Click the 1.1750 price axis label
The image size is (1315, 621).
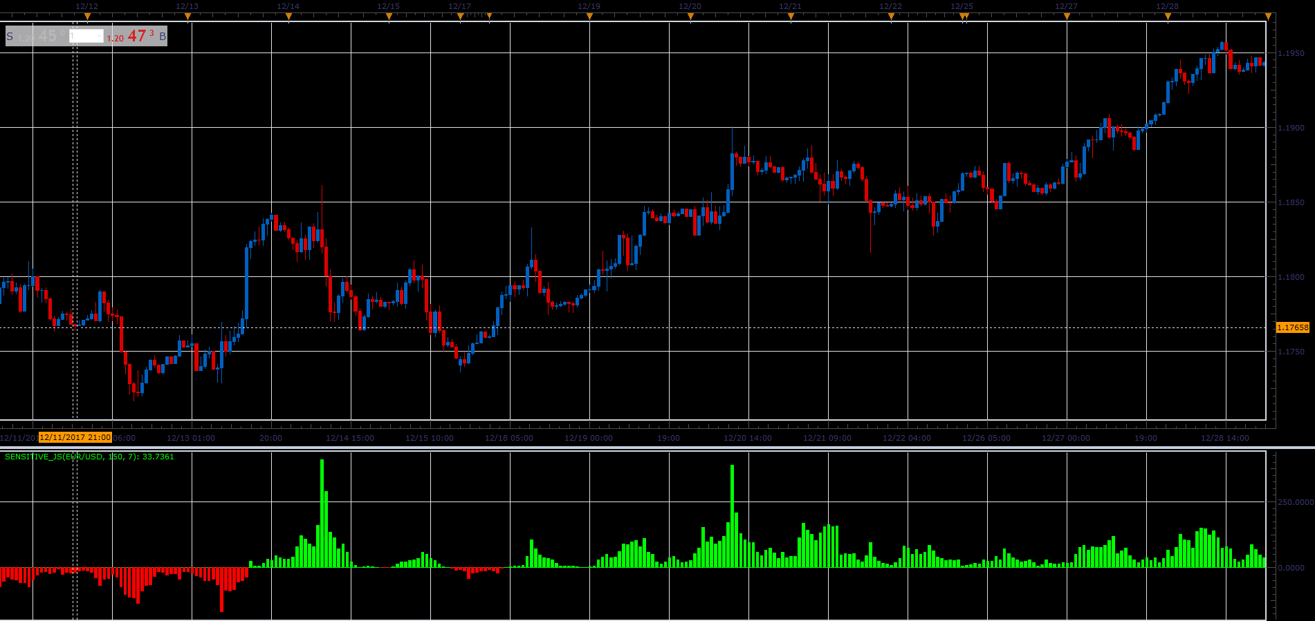pos(1291,352)
